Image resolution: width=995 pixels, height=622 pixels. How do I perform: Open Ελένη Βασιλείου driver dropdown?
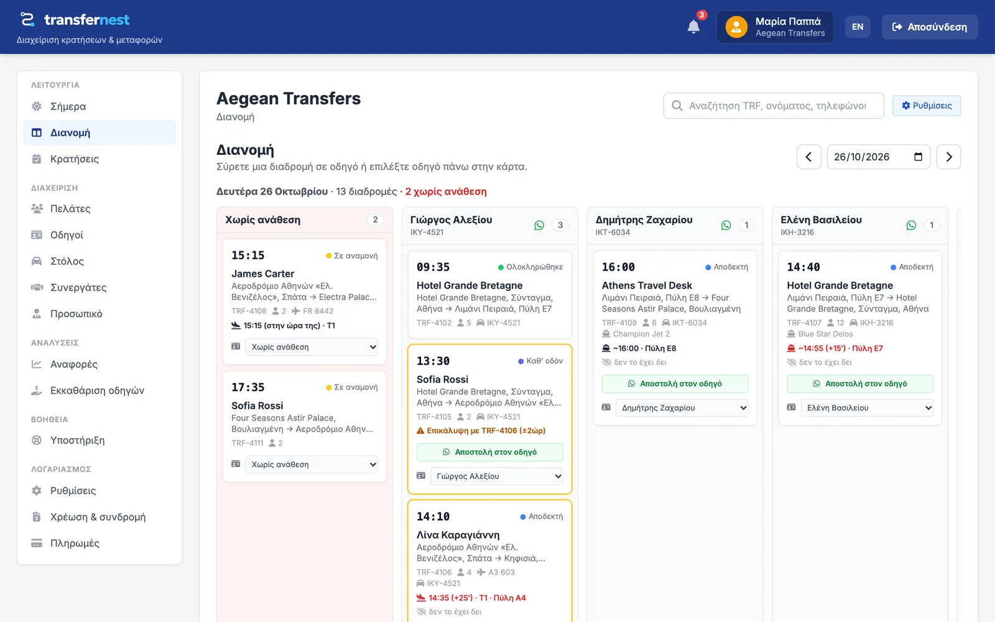[867, 408]
